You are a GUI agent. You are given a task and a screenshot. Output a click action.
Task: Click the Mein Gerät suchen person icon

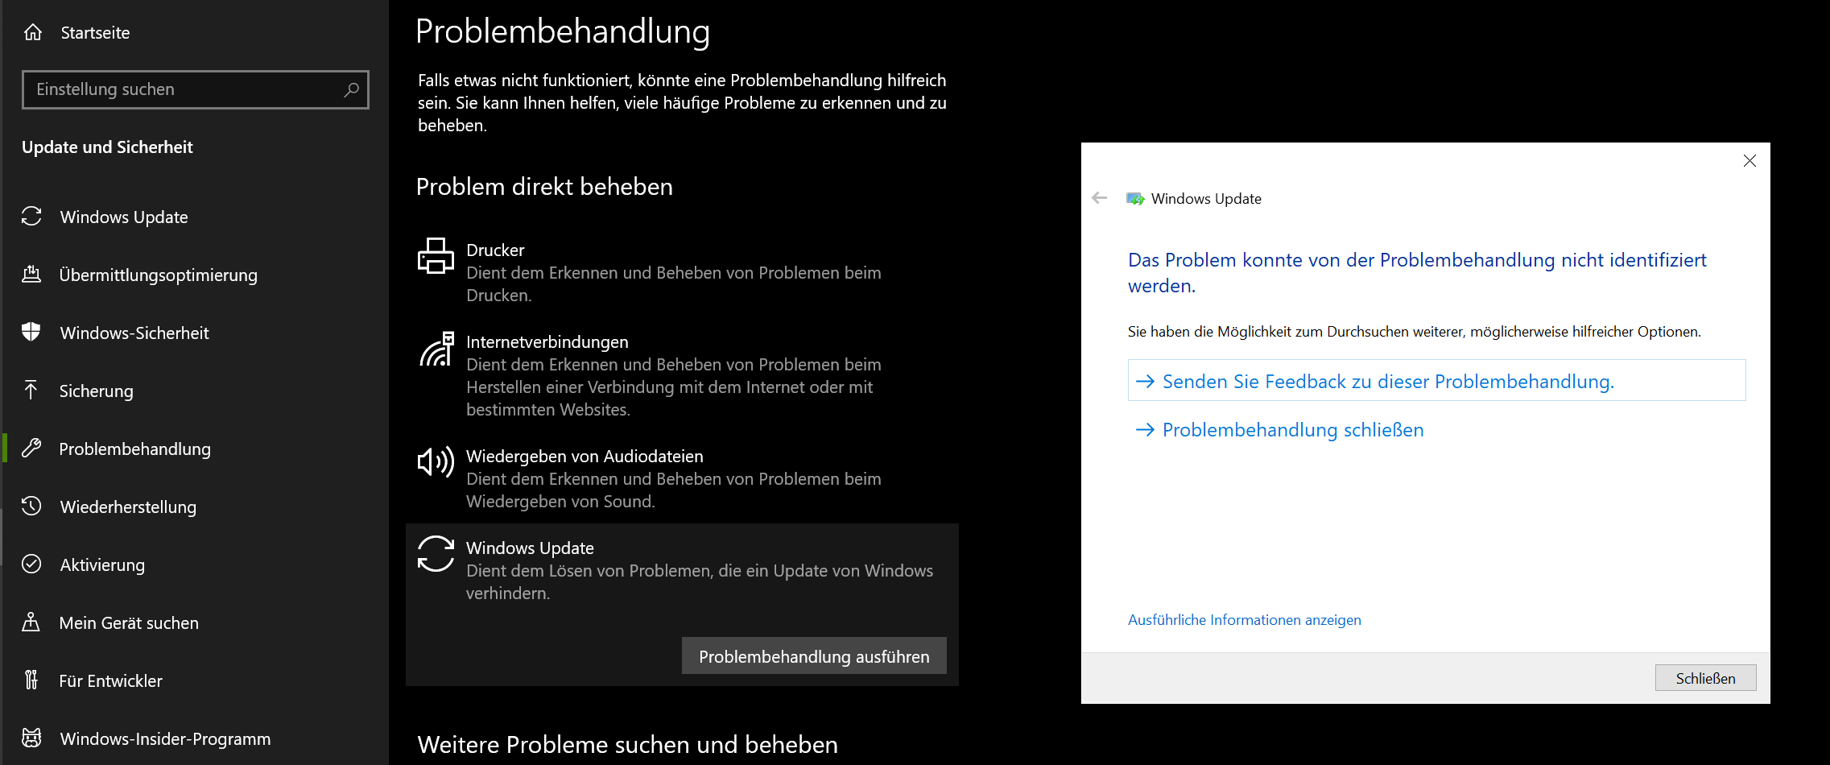click(x=31, y=622)
